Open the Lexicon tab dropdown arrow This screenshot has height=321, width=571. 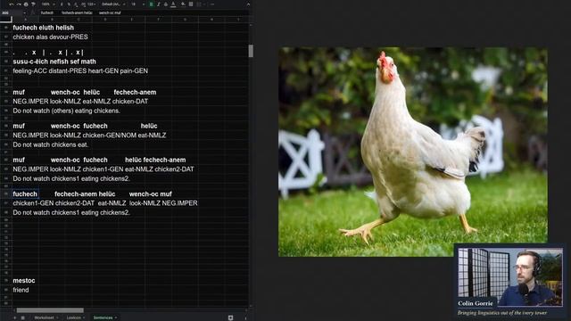pyautogui.click(x=84, y=317)
